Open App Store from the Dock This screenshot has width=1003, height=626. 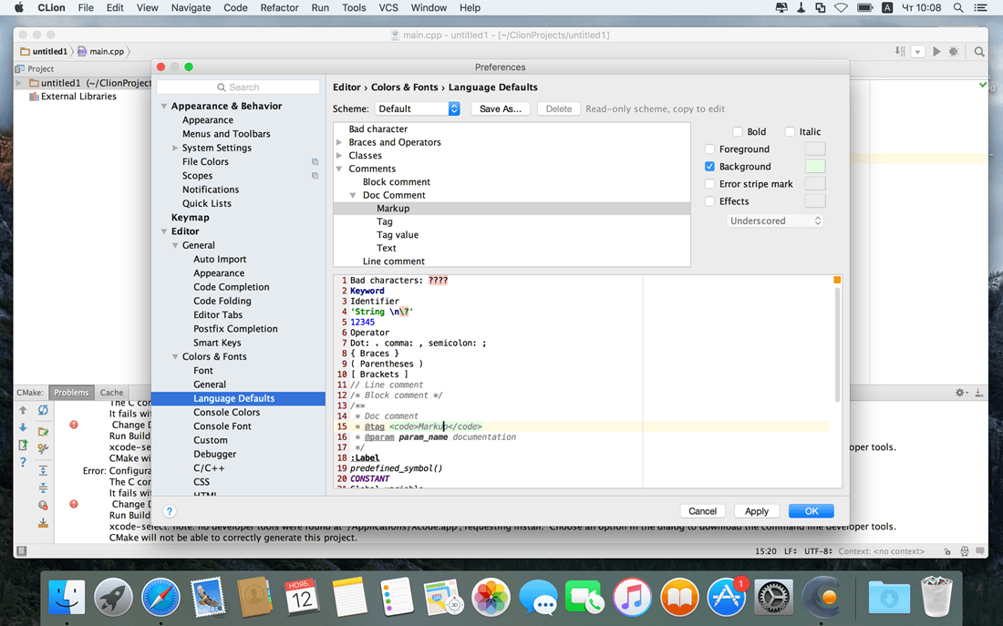[727, 598]
